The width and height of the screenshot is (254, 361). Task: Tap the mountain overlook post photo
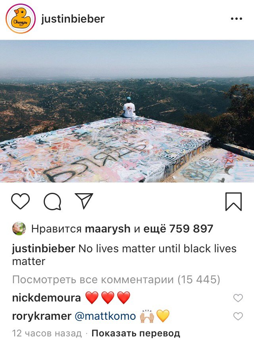(x=127, y=111)
